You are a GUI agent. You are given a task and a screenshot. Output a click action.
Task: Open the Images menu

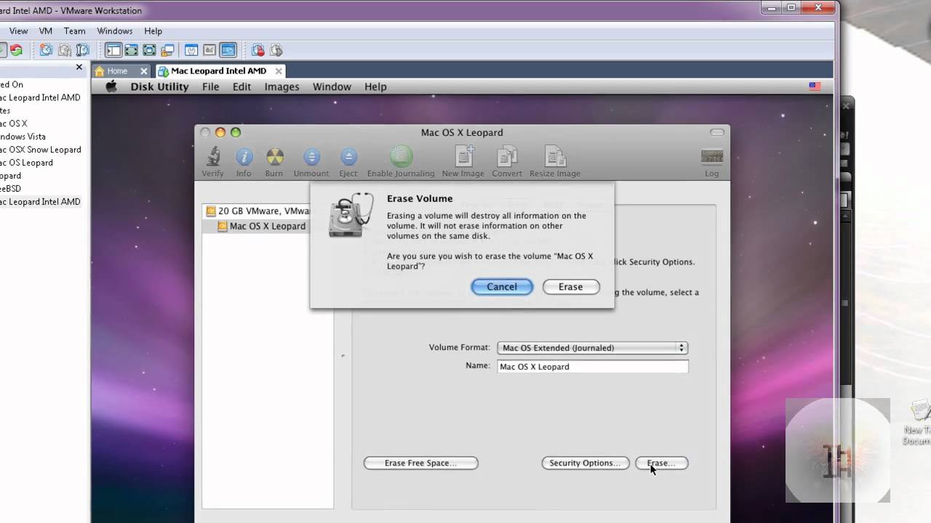coord(281,86)
